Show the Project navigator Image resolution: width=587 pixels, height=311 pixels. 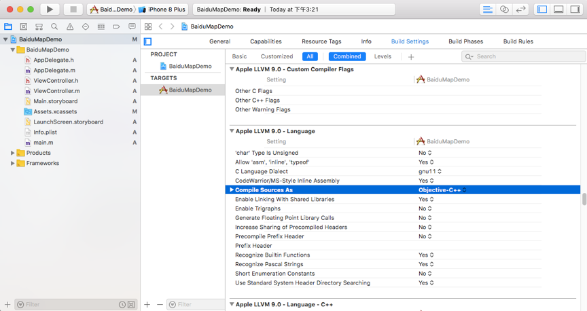[x=8, y=26]
